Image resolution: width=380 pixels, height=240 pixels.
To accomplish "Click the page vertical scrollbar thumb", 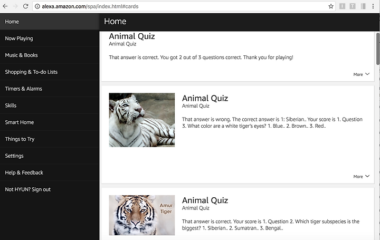I will [378, 49].
